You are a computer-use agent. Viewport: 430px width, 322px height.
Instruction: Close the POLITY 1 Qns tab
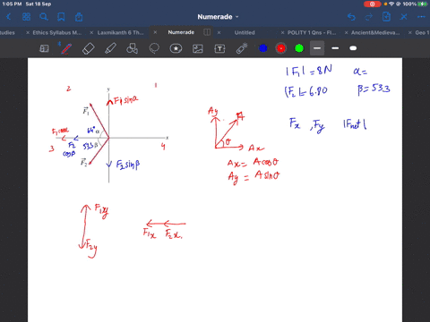pyautogui.click(x=282, y=32)
